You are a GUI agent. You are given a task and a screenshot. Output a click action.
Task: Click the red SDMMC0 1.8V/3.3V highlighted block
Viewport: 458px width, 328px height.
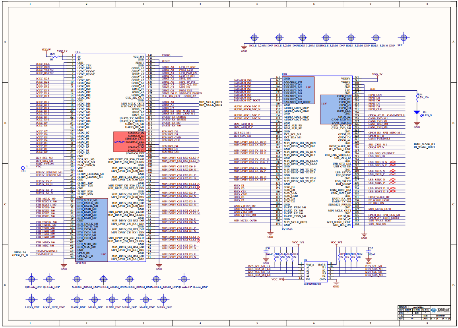tap(130, 142)
